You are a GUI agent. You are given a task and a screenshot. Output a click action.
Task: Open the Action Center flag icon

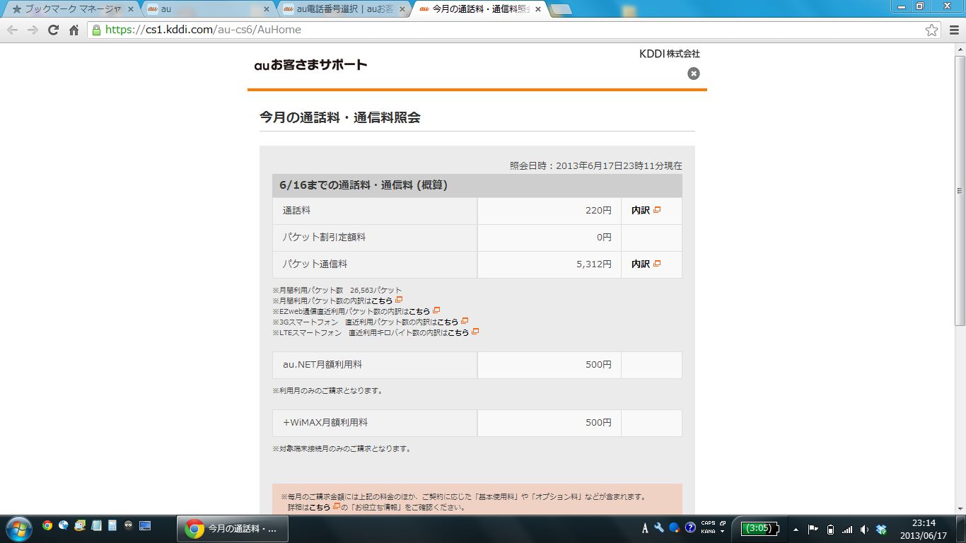click(813, 529)
